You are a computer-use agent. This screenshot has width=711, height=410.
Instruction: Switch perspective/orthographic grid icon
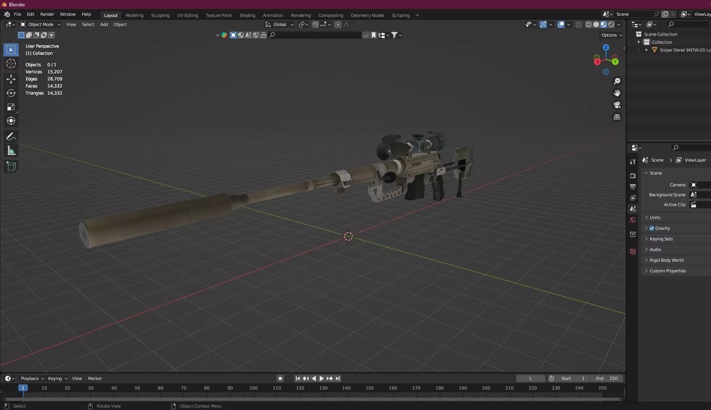(x=617, y=117)
